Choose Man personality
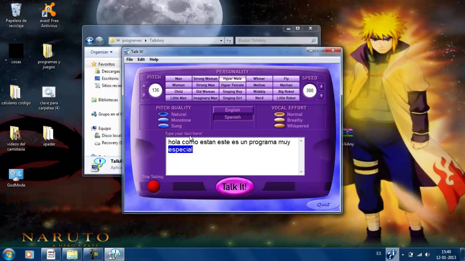 [178, 79]
